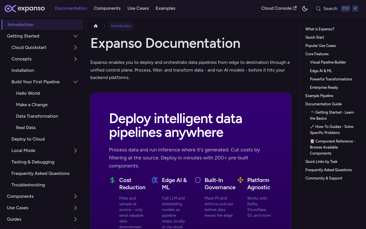Jump to Enterprise Ready section
The width and height of the screenshot is (366, 229).
tap(324, 87)
